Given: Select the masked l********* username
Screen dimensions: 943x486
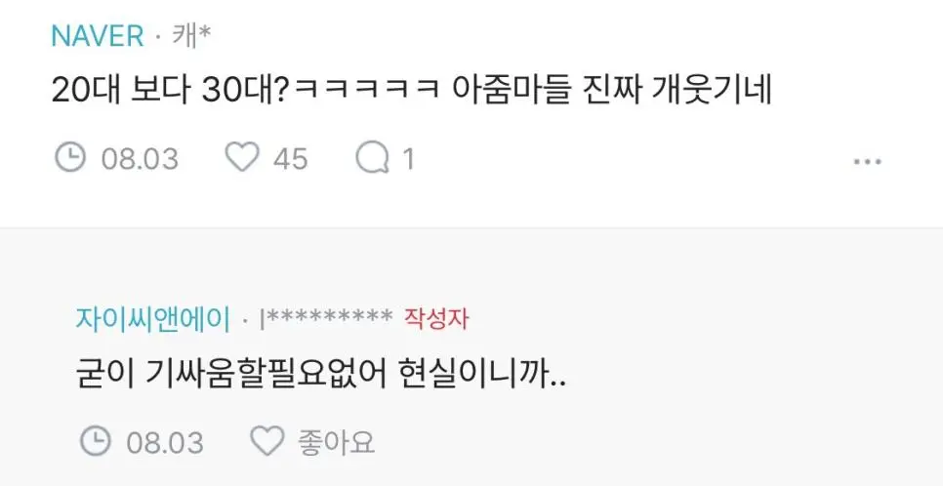Looking at the screenshot, I should coord(326,319).
